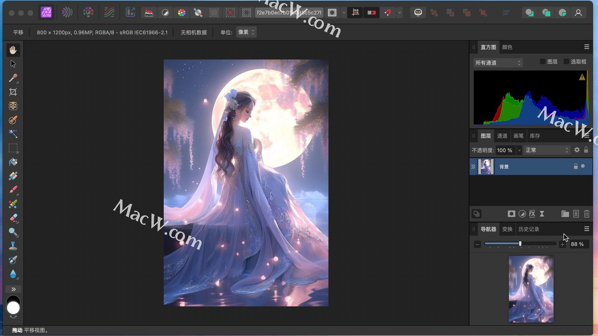Switch to the Liquify Persona
The width and height of the screenshot is (598, 336).
pyautogui.click(x=67, y=12)
